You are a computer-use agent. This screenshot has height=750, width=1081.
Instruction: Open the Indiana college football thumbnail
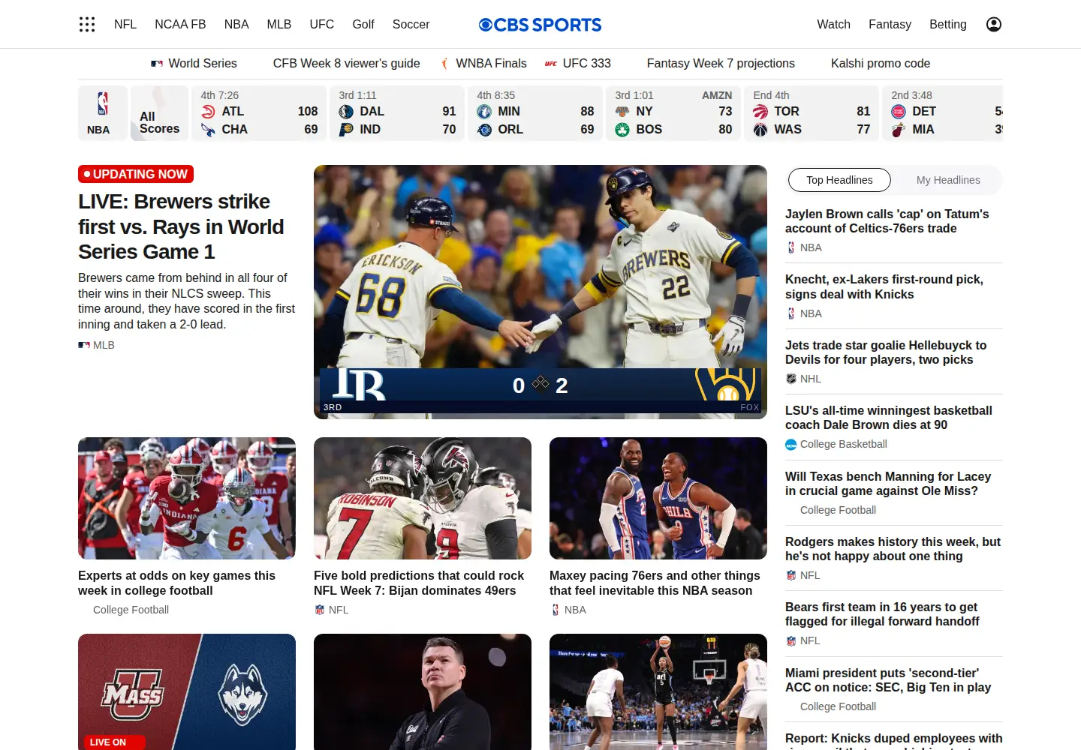pos(187,498)
